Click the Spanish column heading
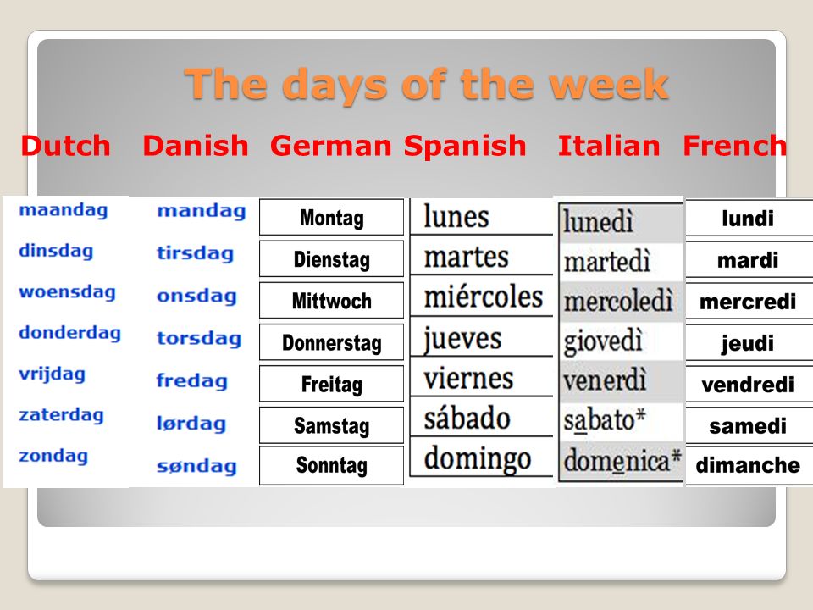The width and height of the screenshot is (813, 610). (465, 146)
